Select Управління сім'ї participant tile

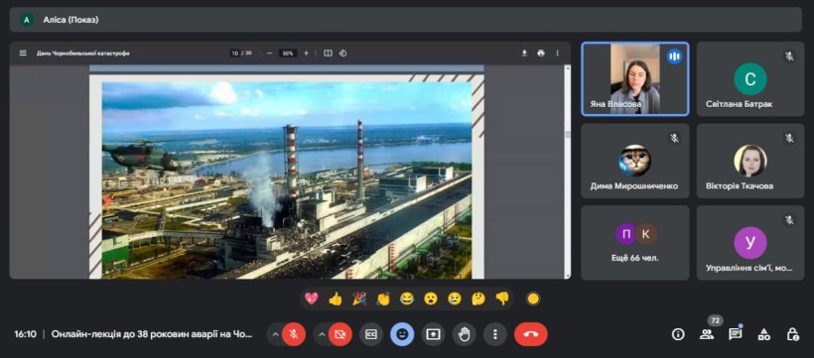(x=750, y=243)
